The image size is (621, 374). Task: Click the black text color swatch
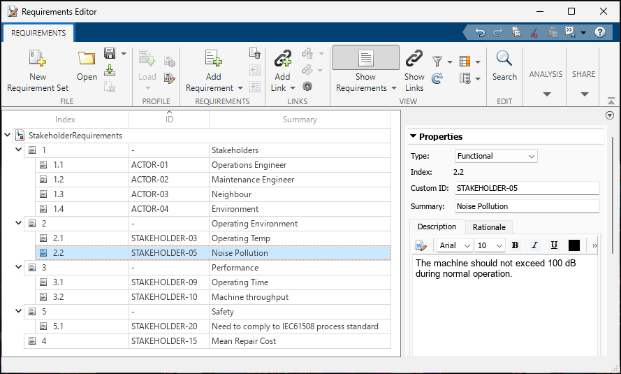pos(574,245)
